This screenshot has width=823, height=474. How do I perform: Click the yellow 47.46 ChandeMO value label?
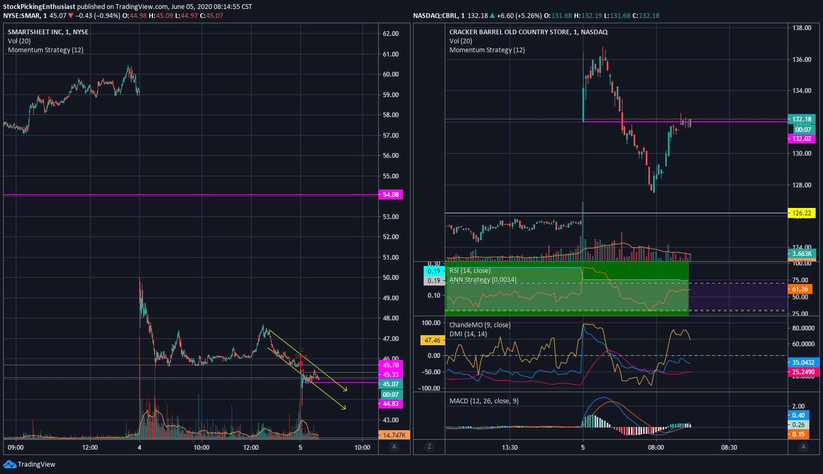tap(432, 340)
